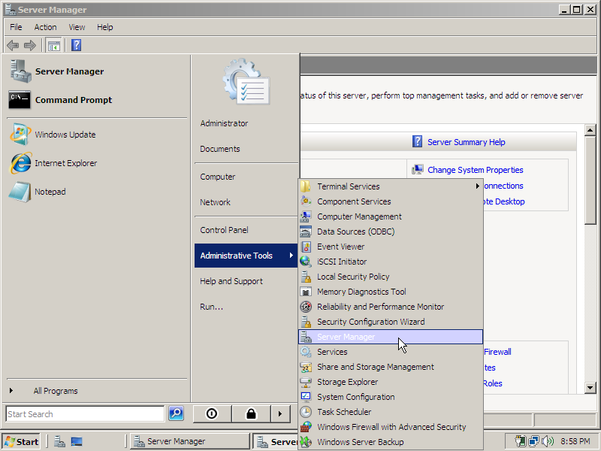Click the toolbar Forward arrow

click(30, 46)
